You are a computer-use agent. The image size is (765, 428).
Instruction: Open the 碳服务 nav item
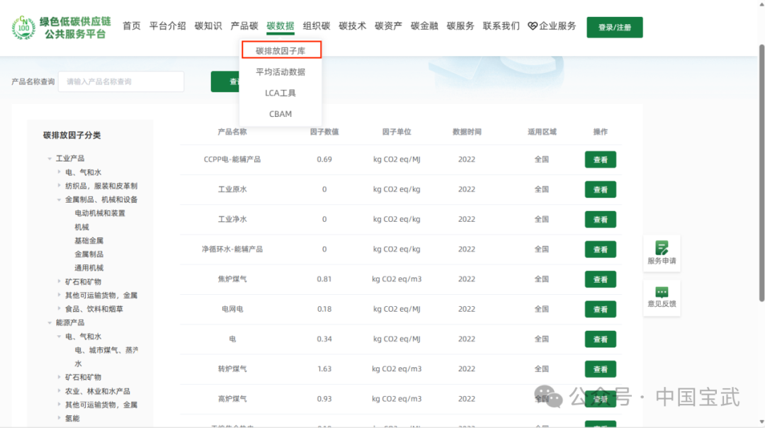coord(460,26)
